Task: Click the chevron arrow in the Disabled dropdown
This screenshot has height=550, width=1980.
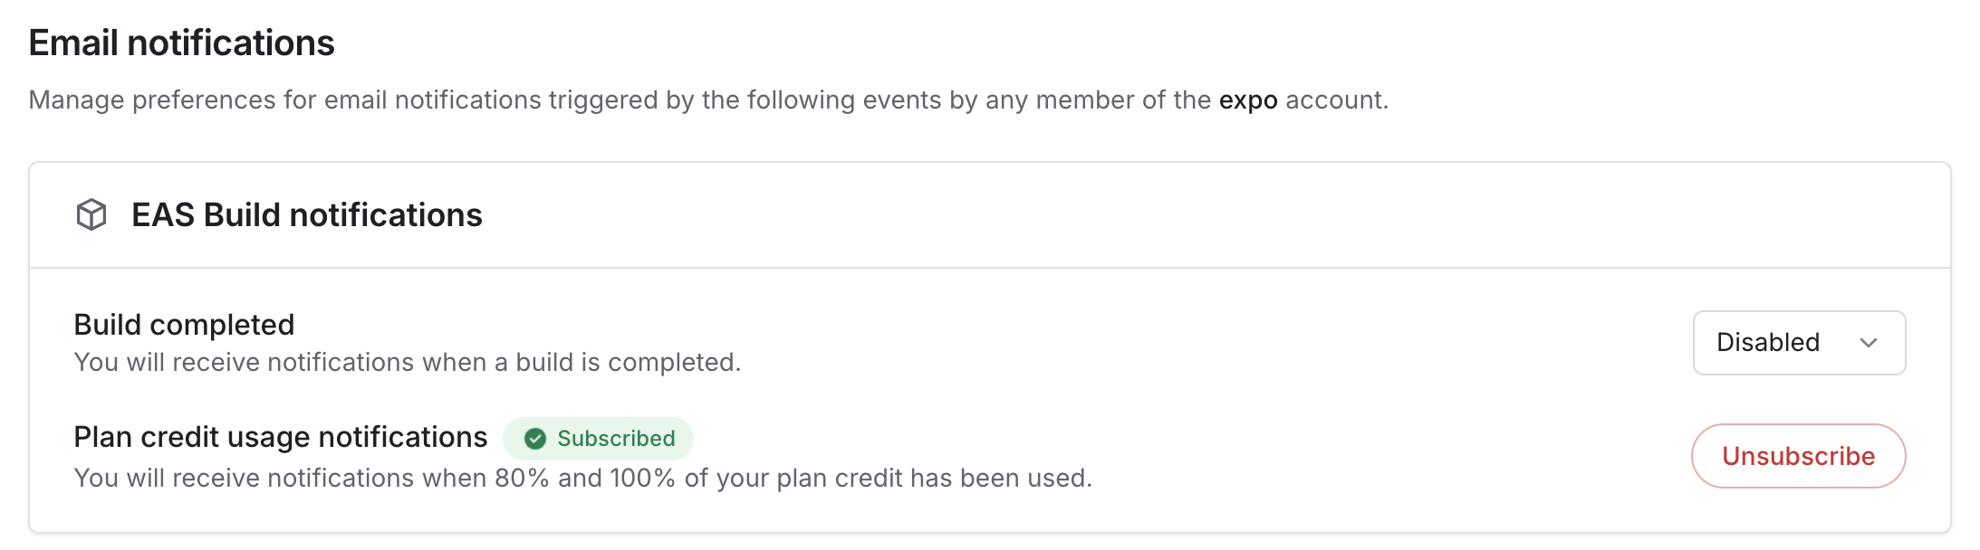Action: 1868,343
